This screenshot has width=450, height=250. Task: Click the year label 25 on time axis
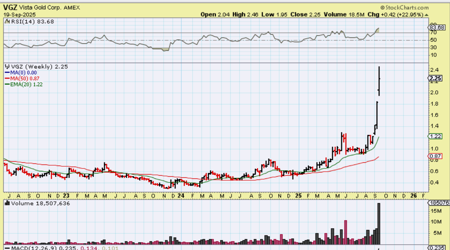pos(299,196)
